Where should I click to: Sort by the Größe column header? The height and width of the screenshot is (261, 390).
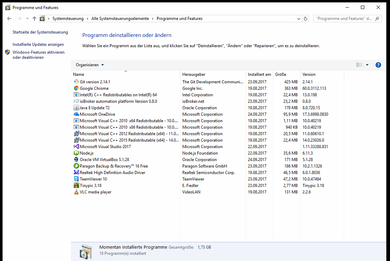click(287, 74)
